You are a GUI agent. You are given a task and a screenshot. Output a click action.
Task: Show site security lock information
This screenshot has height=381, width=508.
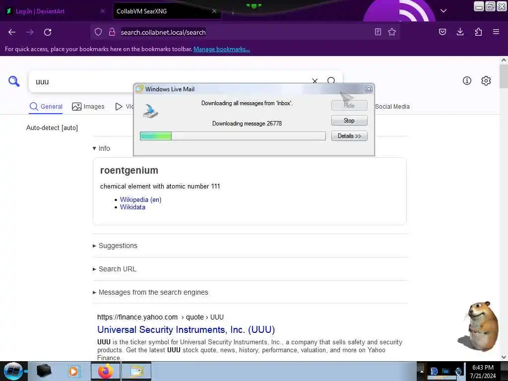coord(112,32)
